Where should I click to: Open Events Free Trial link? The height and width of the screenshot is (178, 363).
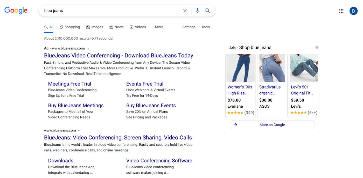[145, 84]
